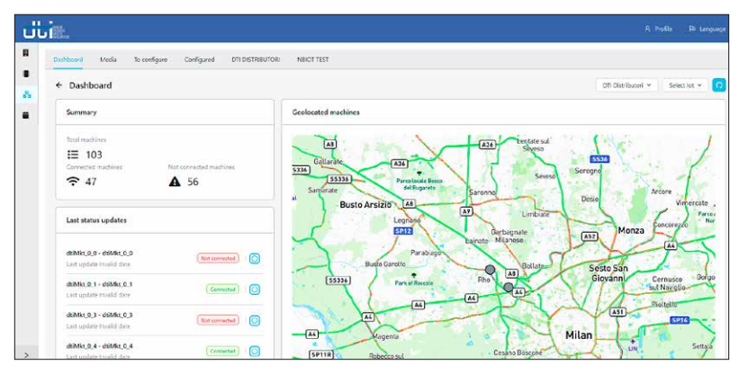Open Select lot dropdown
Viewport: 739px width, 374px height.
pyautogui.click(x=685, y=85)
